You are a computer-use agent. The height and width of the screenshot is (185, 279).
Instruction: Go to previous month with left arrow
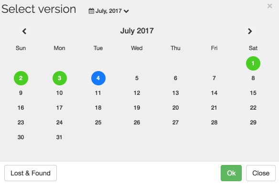pos(24,31)
